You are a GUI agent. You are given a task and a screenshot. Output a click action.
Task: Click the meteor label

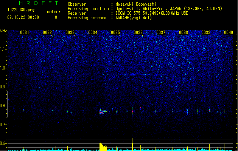54,12
